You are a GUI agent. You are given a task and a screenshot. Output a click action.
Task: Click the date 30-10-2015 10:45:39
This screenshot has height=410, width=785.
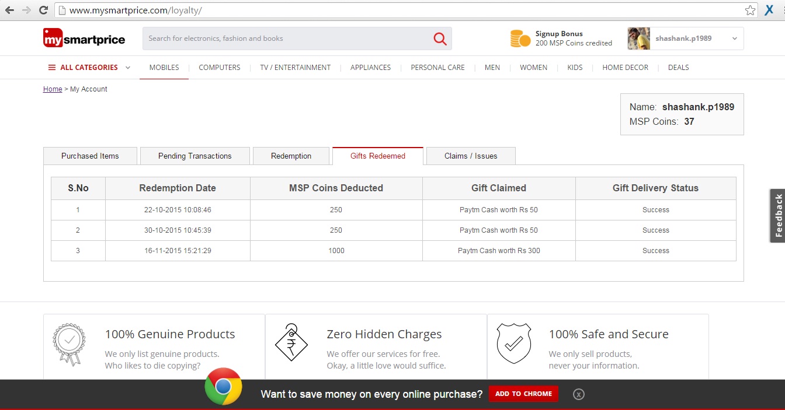click(x=178, y=230)
